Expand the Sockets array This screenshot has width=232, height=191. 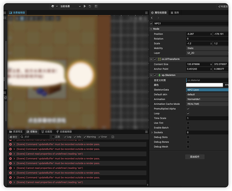pyautogui.click(x=152, y=132)
